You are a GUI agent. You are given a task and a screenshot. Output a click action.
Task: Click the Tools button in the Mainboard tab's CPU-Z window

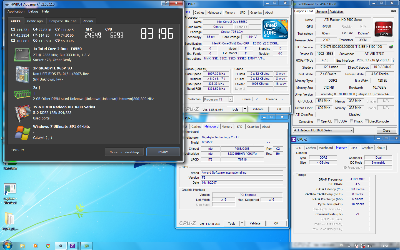point(232,223)
